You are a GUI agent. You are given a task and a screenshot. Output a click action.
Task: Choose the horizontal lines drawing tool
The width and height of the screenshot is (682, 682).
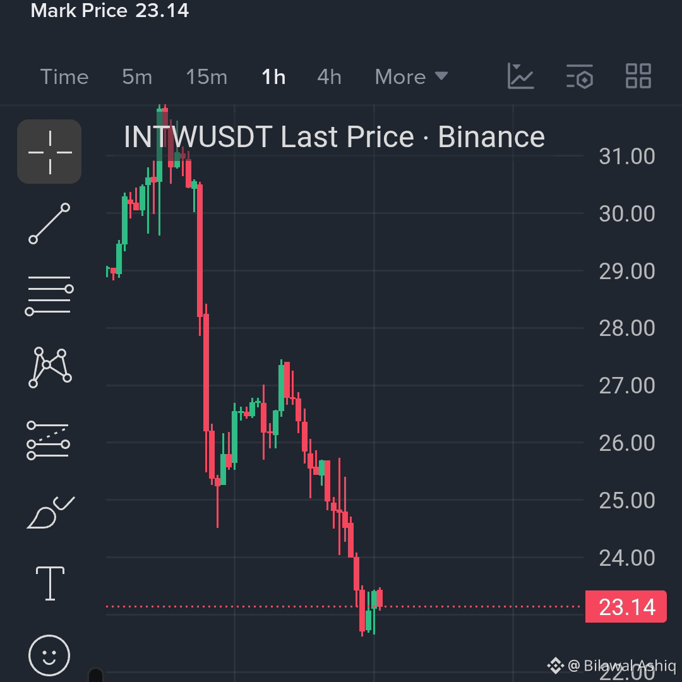click(49, 296)
